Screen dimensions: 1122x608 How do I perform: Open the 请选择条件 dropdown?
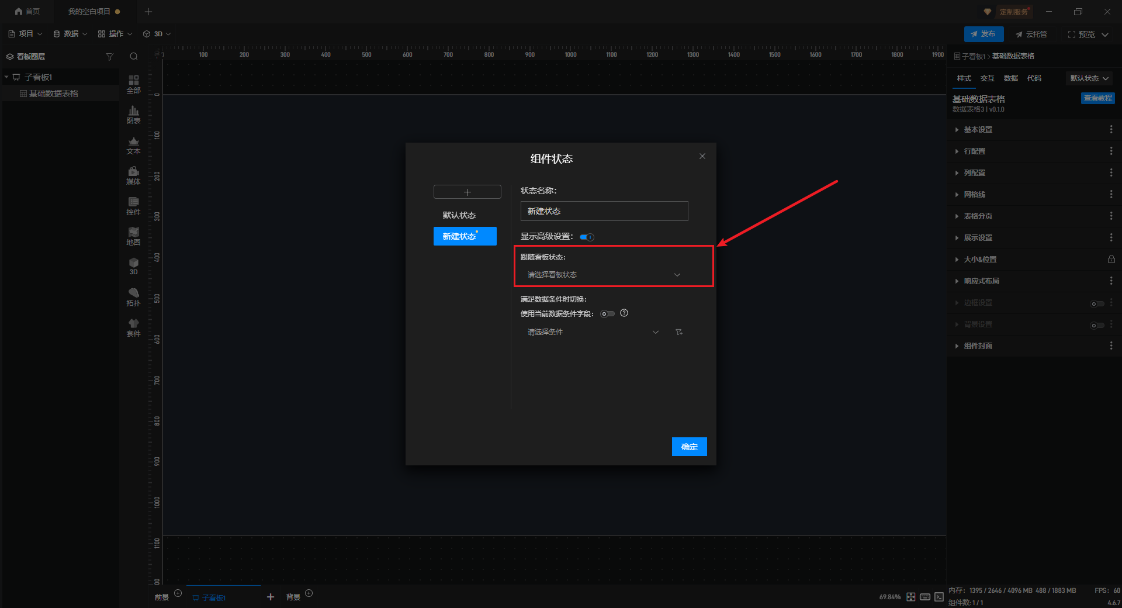point(593,332)
